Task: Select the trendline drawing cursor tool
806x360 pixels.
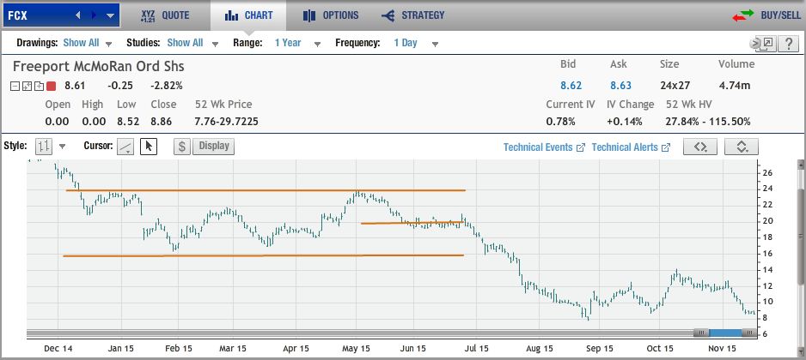Action: [125, 147]
